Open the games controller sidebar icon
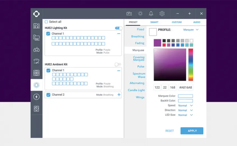 click(x=37, y=49)
